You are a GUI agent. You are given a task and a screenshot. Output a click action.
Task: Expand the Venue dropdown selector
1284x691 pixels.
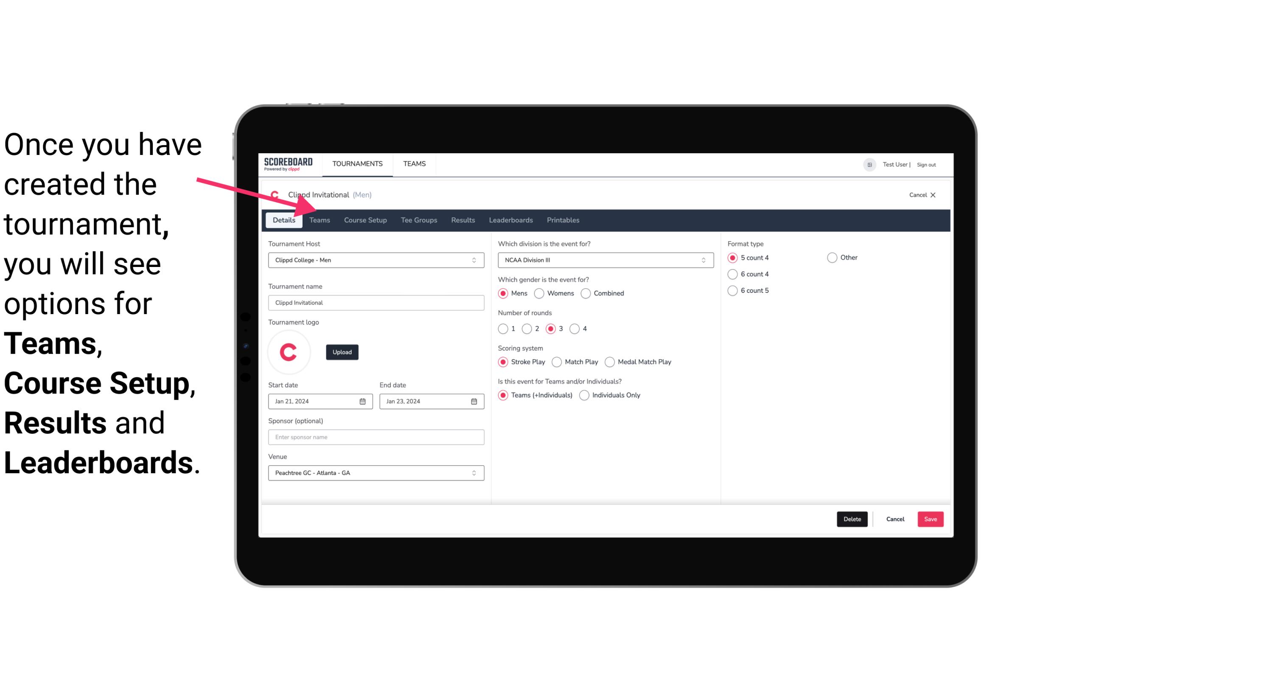point(474,472)
